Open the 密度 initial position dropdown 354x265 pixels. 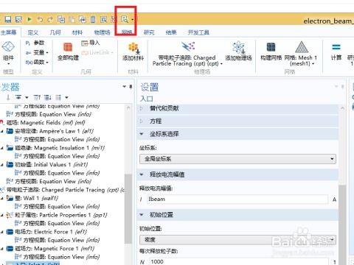pyautogui.click(x=237, y=240)
